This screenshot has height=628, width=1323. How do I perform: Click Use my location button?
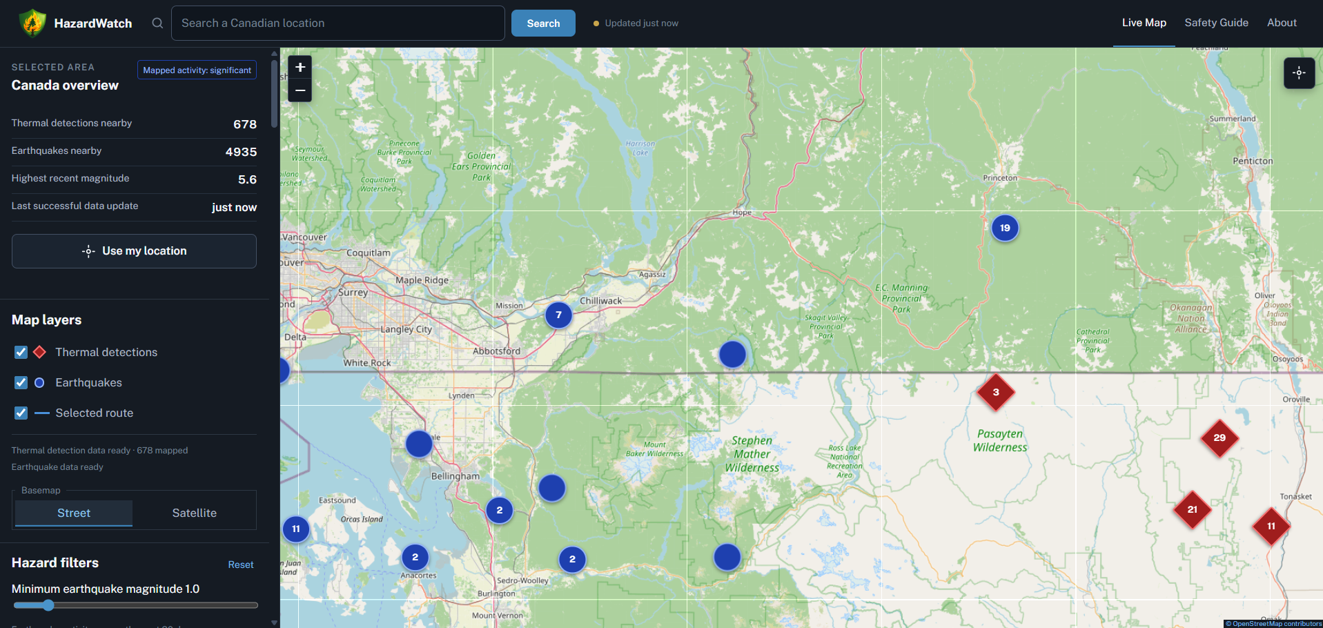pos(134,251)
